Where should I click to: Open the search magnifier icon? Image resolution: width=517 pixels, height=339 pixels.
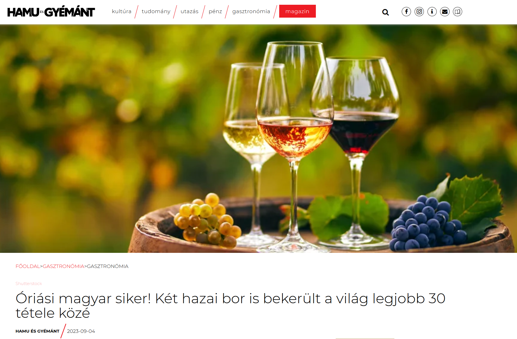(386, 12)
